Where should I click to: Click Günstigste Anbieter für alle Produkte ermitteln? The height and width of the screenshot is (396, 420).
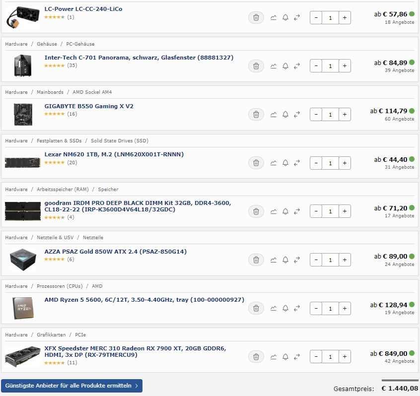coord(71,386)
